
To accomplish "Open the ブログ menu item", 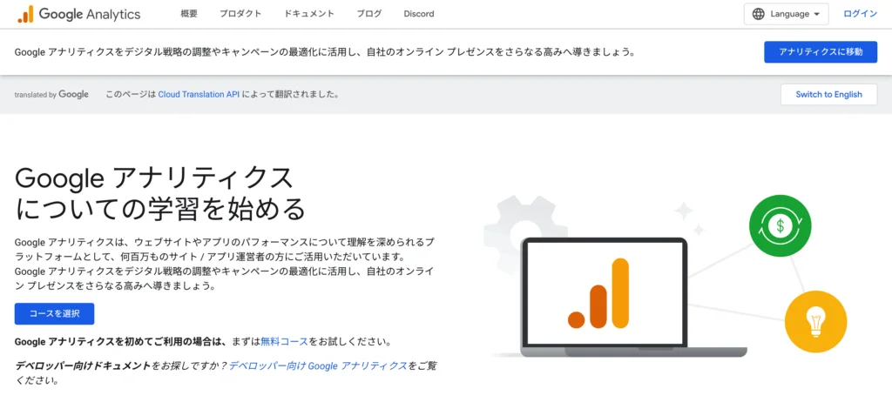I will pos(369,14).
